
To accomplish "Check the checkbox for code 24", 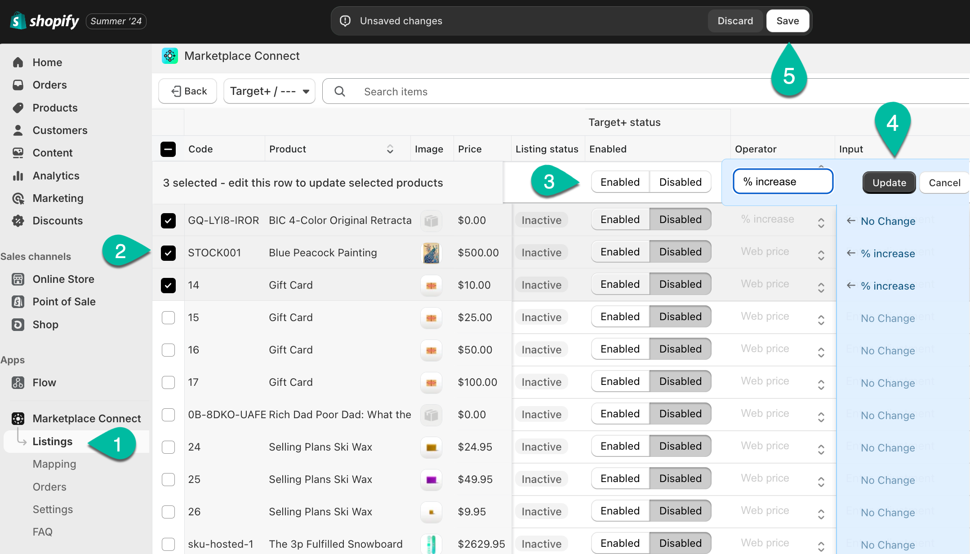I will [x=168, y=447].
